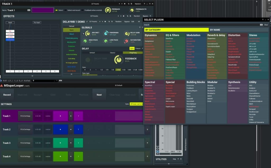Choose SuperLooper in the Special category
The image size is (271, 168).
170,107
